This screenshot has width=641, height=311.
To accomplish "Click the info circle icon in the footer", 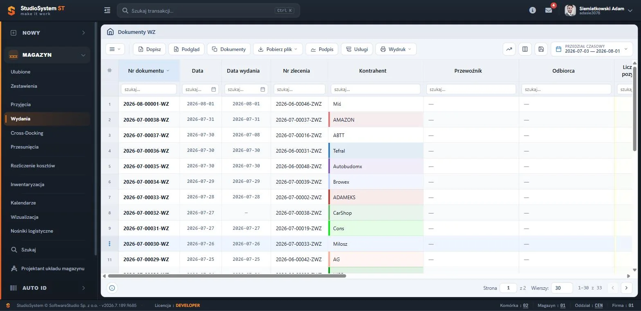I will coord(112,288).
